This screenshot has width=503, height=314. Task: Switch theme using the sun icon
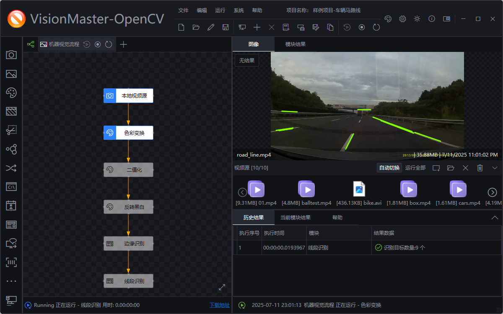(417, 19)
